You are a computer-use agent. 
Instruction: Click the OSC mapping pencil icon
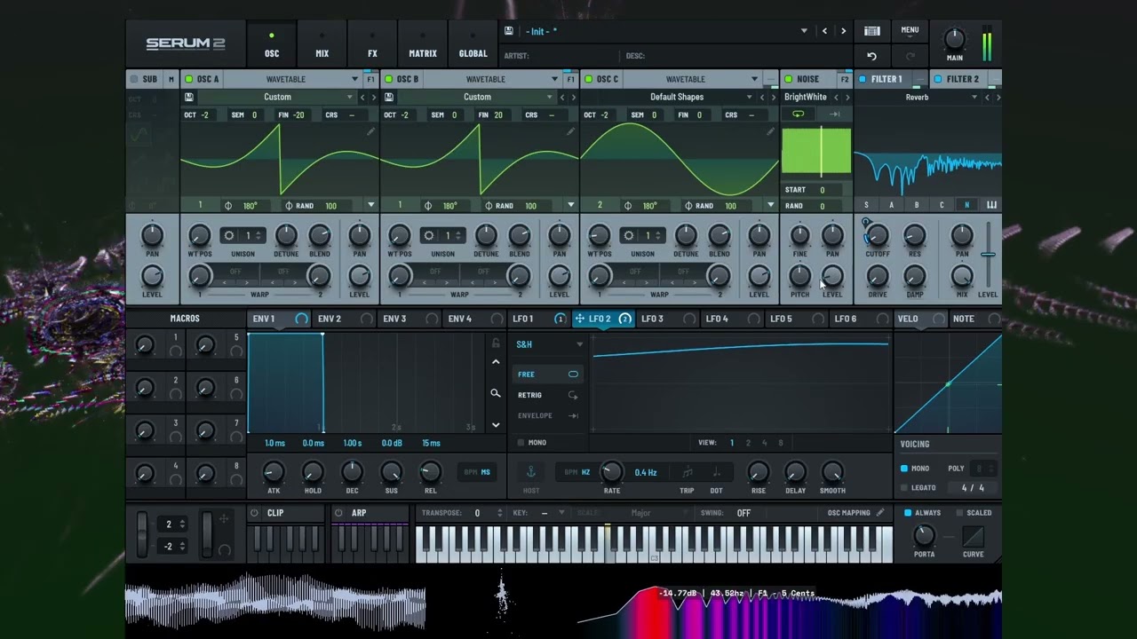880,512
